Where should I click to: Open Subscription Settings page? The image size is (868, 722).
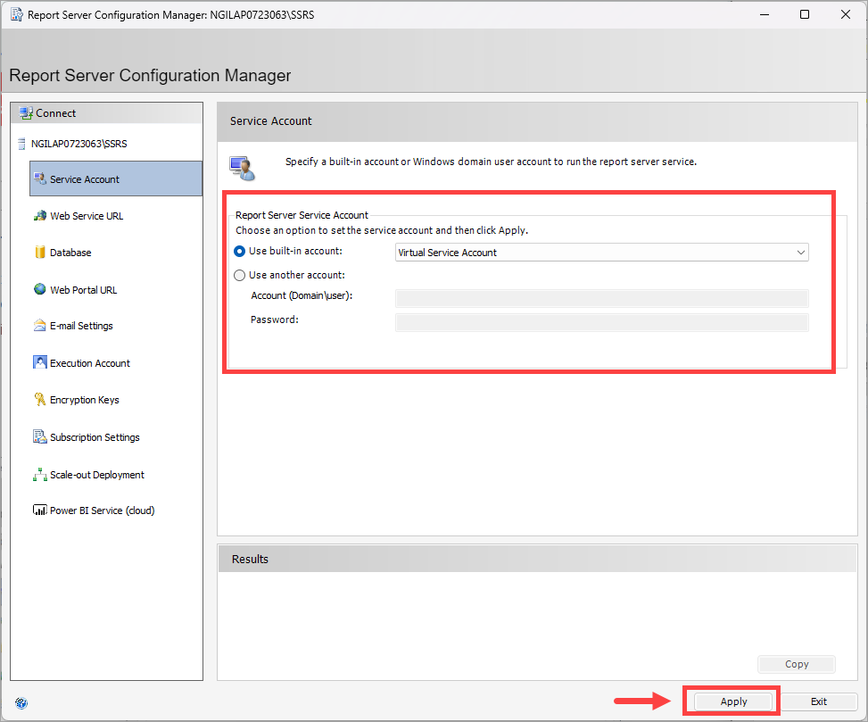point(95,437)
